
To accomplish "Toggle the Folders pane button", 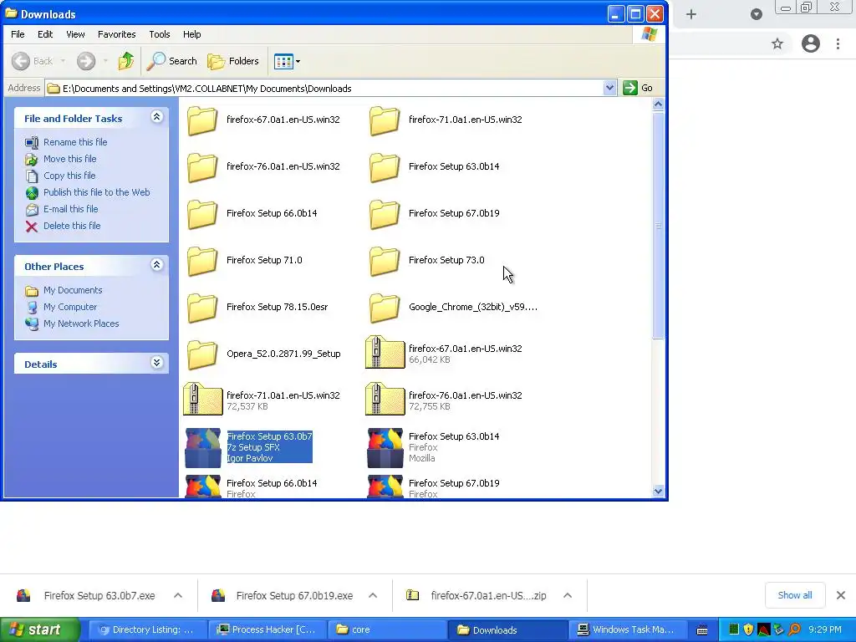I will coord(233,61).
